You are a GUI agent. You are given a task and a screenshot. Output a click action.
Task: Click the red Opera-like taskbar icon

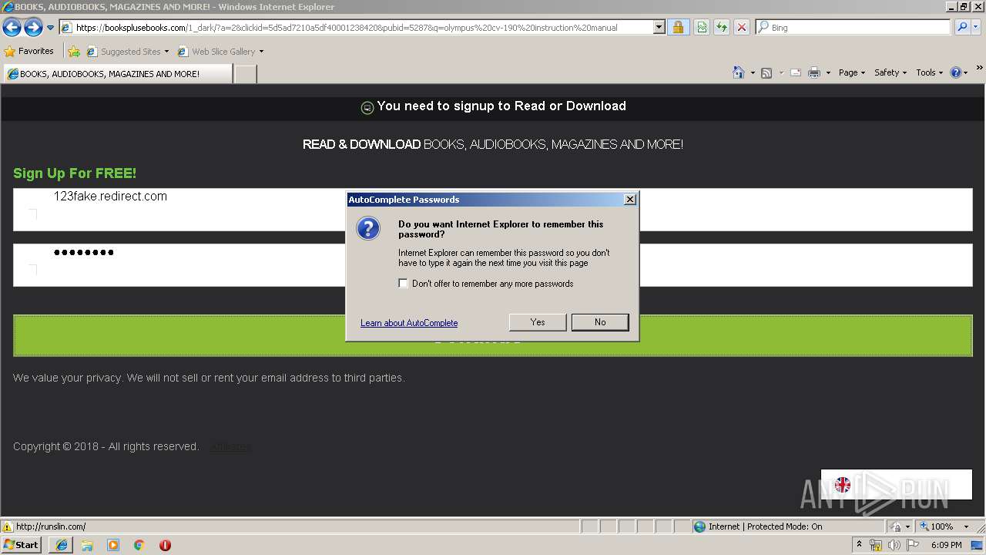coord(165,545)
